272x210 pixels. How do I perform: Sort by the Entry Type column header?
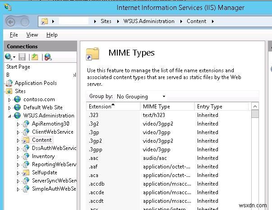point(221,106)
